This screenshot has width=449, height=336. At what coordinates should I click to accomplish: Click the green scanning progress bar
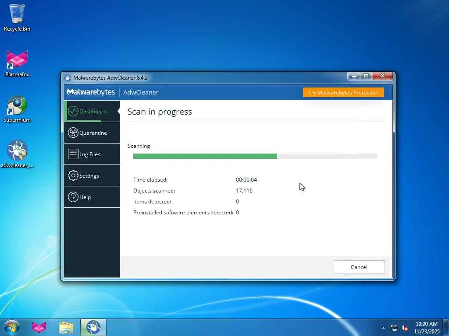(x=205, y=156)
